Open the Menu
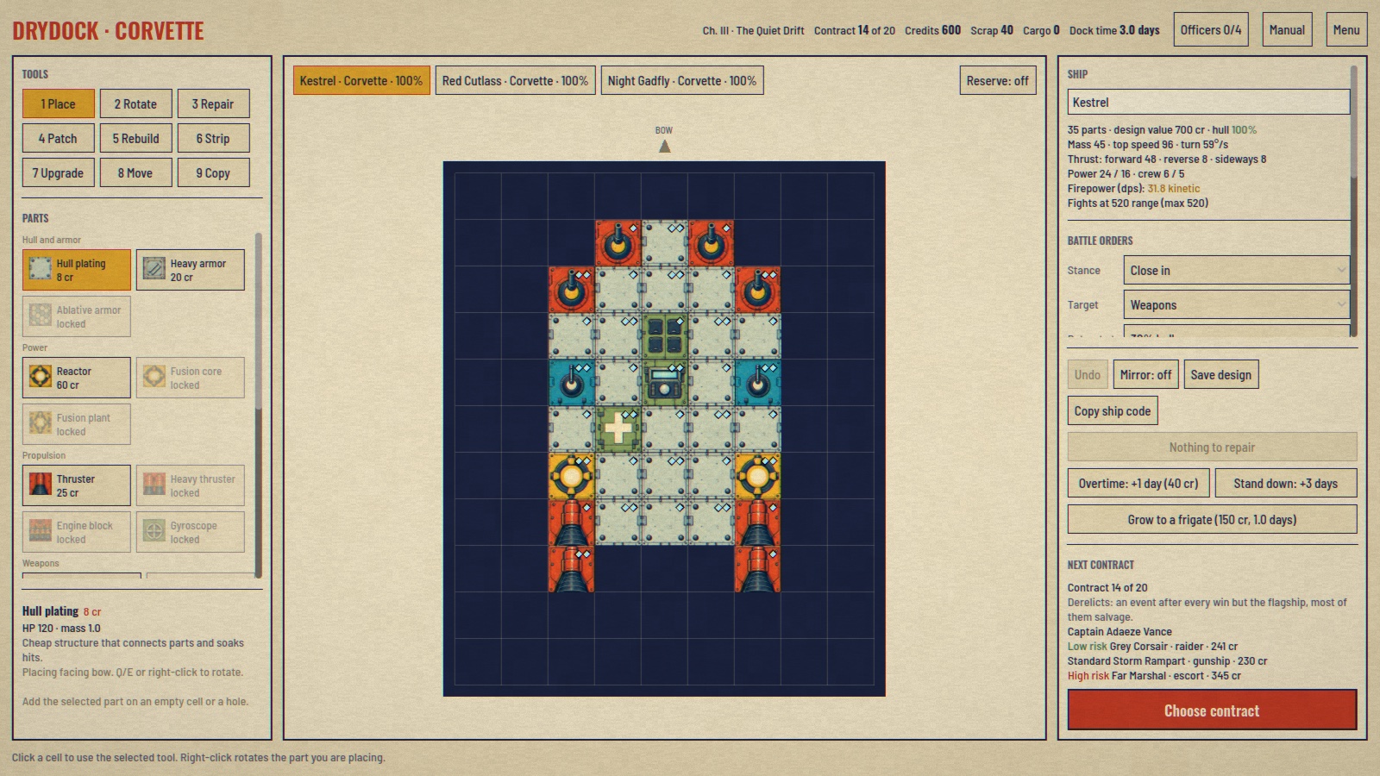Screen dimensions: 1380x776 click(1345, 30)
